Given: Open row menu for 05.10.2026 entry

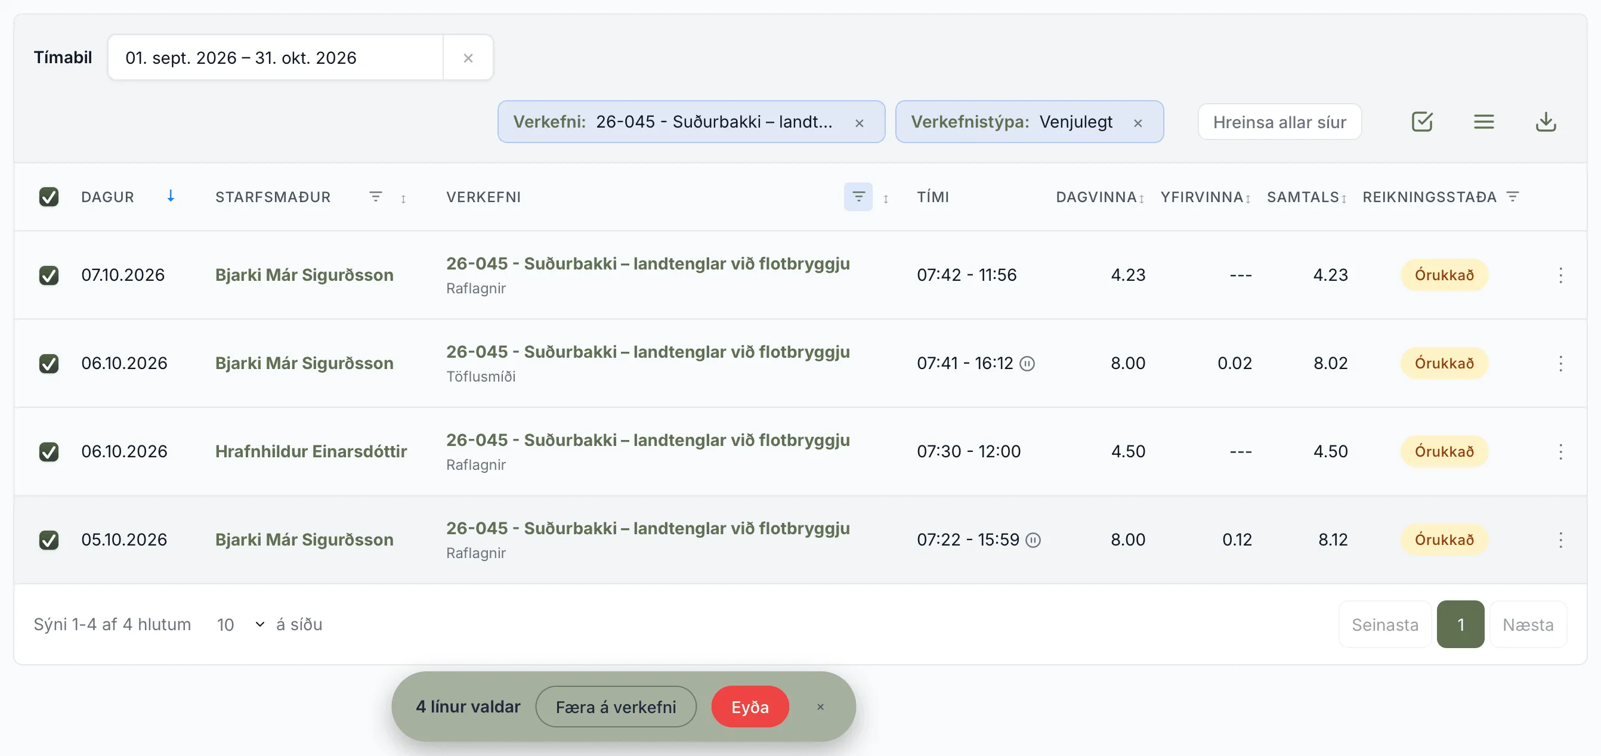Looking at the screenshot, I should (1560, 540).
